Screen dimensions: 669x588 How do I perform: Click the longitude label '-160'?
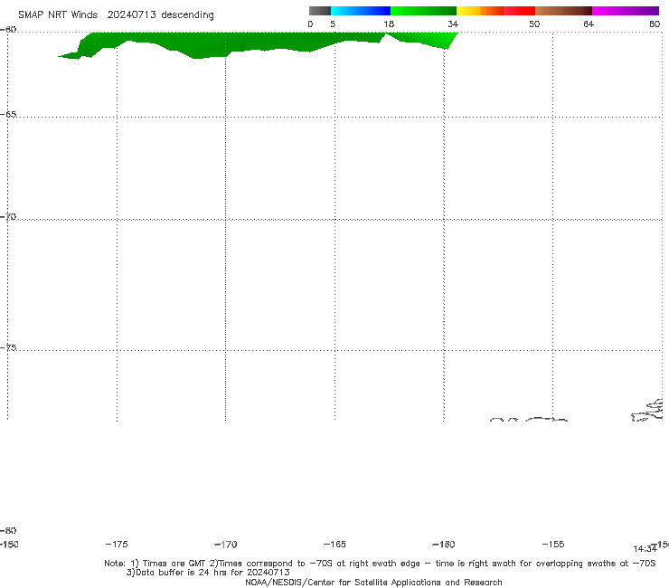coord(444,544)
